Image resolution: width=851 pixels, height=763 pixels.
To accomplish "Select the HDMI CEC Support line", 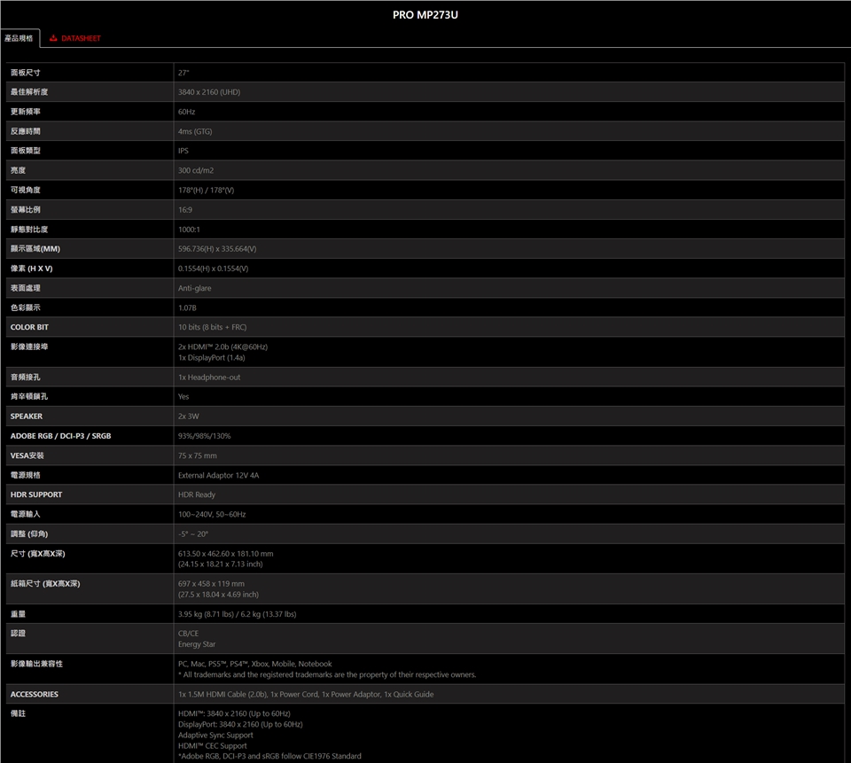I will [212, 745].
